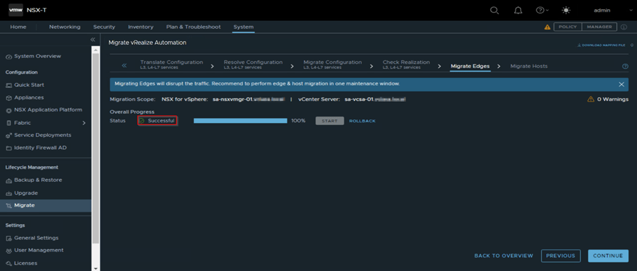This screenshot has width=637, height=271.
Task: Open the Networking tab
Action: tap(65, 27)
